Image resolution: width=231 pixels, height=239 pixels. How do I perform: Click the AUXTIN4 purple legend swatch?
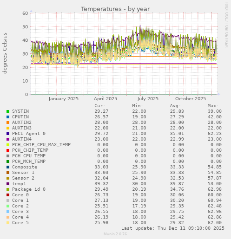[8, 139]
